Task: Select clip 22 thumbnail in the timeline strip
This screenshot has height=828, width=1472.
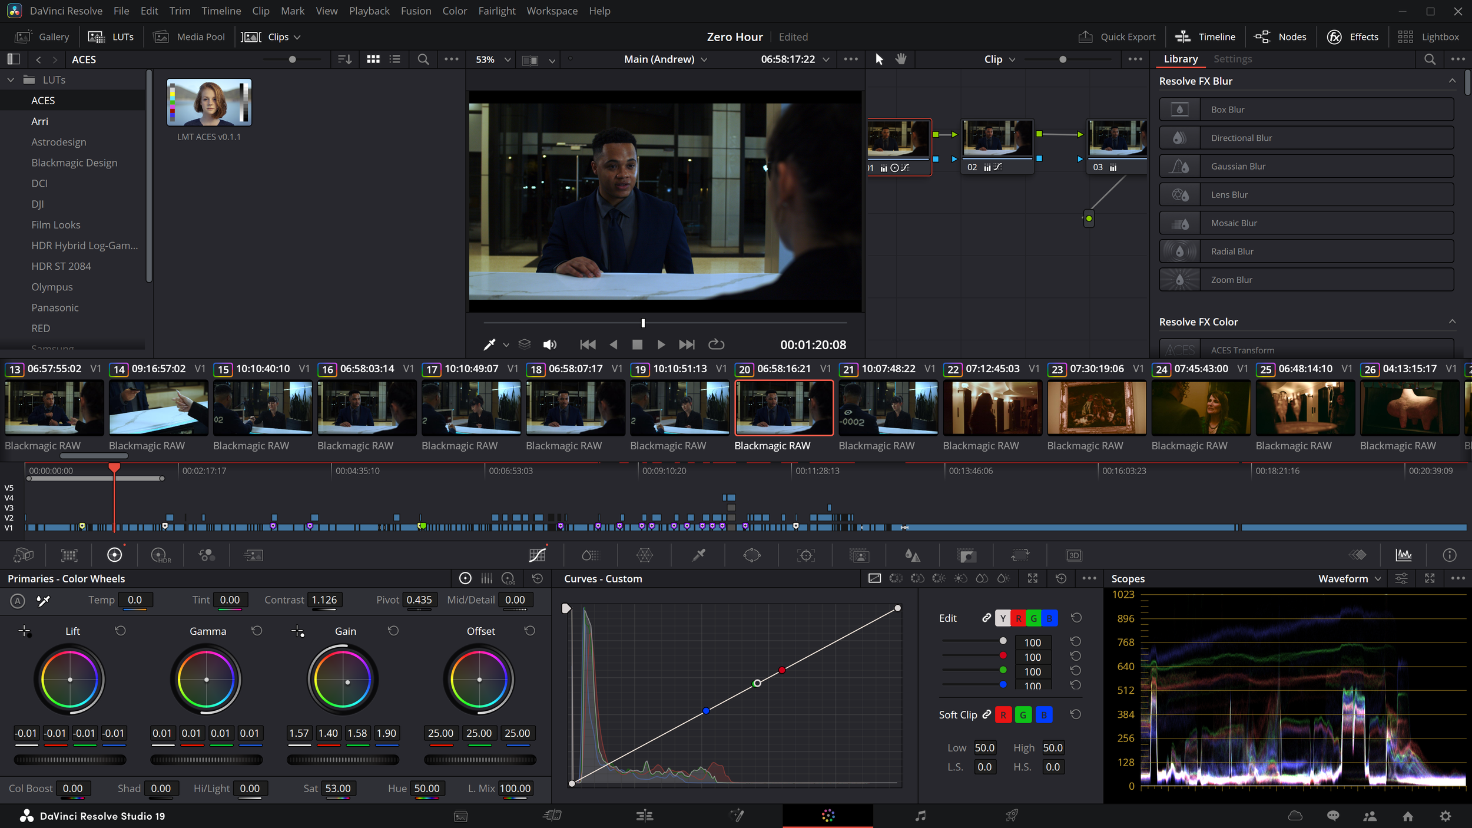Action: coord(992,408)
